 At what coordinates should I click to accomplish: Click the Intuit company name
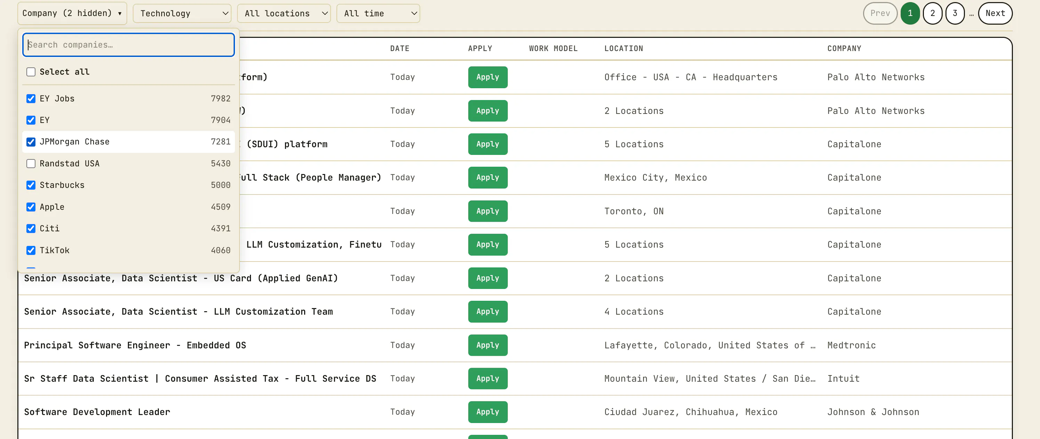[843, 379]
